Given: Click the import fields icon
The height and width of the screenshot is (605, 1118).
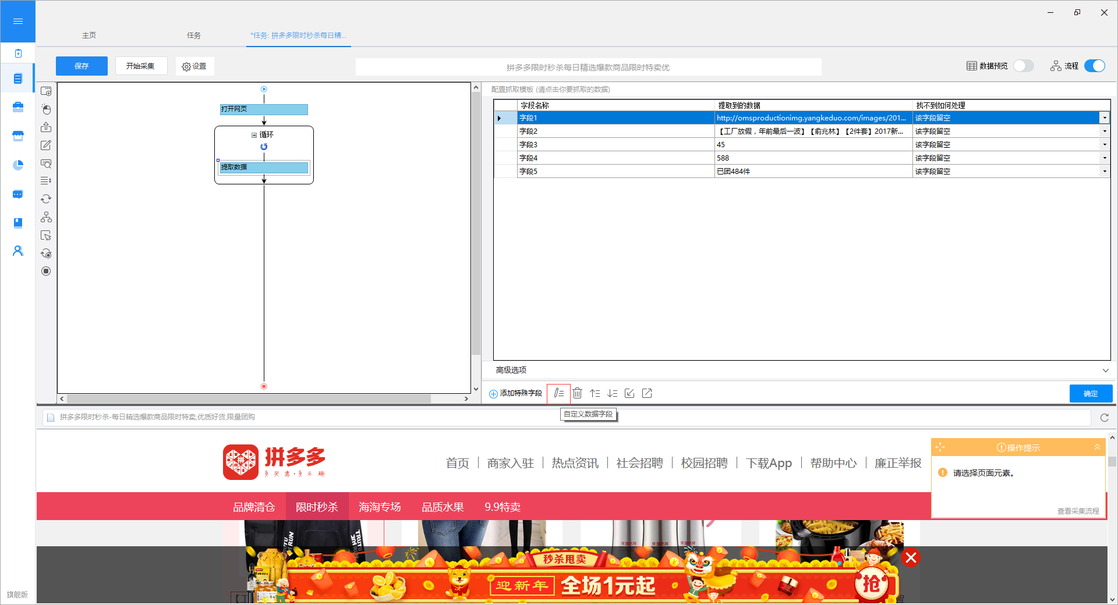Looking at the screenshot, I should click(629, 393).
